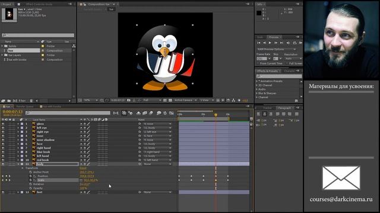Image resolution: width=380 pixels, height=213 pixels.
Task: Click the region of interest icon in viewer
Action: (x=165, y=100)
